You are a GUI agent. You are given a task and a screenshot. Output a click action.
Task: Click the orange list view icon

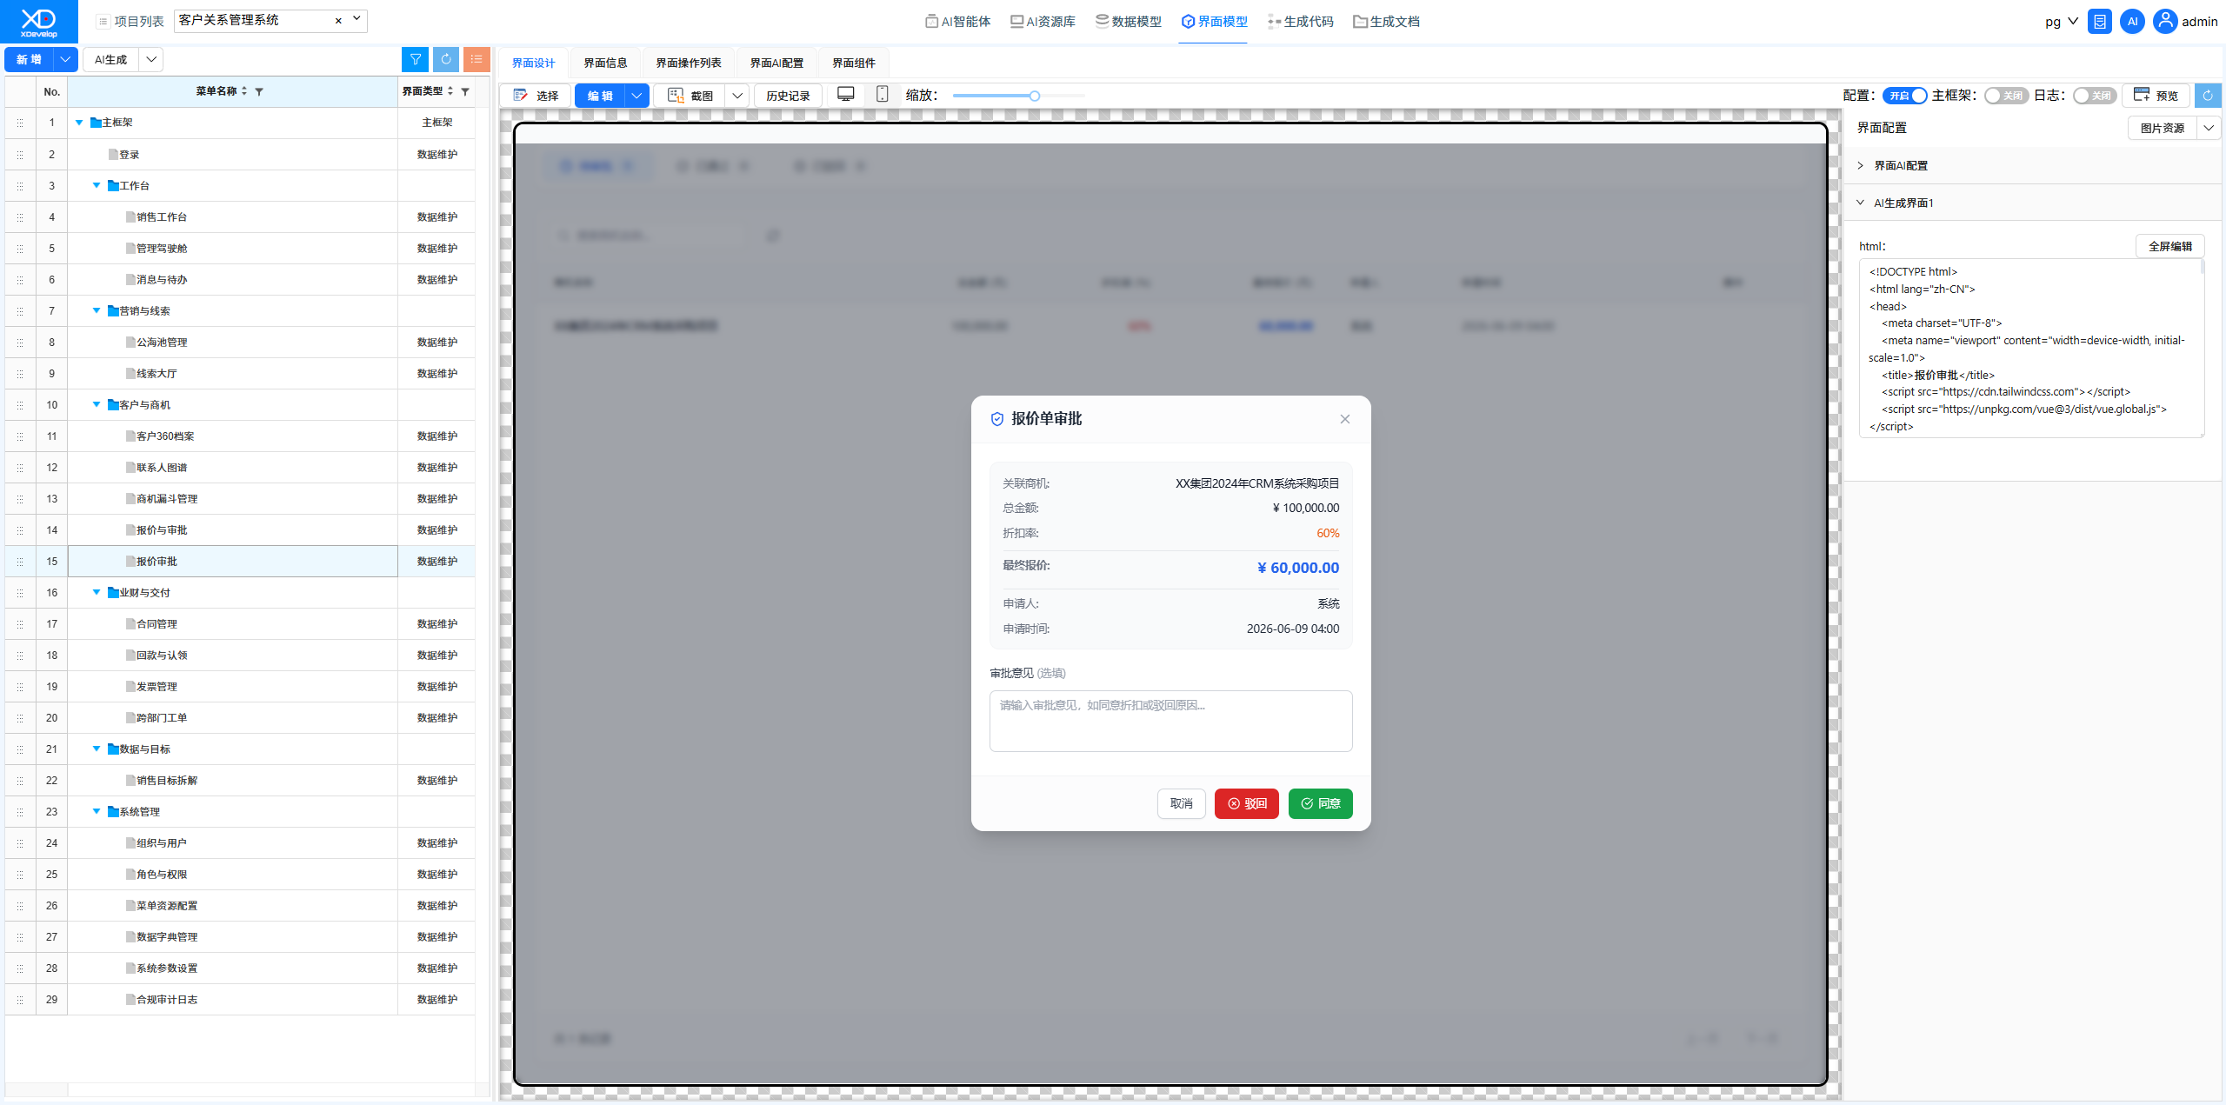tap(477, 59)
